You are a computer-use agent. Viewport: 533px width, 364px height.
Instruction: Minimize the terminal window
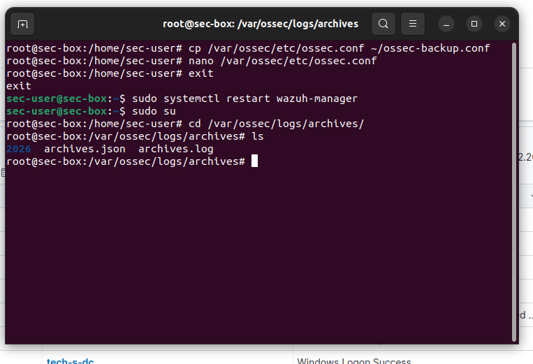click(x=446, y=24)
